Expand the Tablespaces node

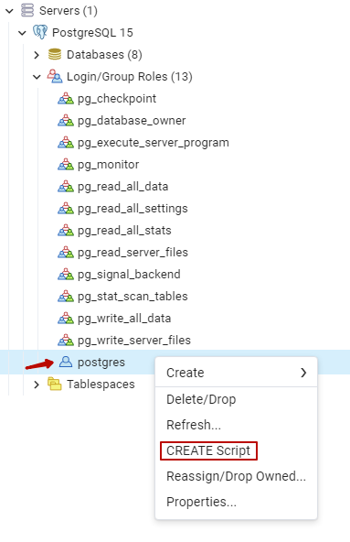pyautogui.click(x=37, y=385)
